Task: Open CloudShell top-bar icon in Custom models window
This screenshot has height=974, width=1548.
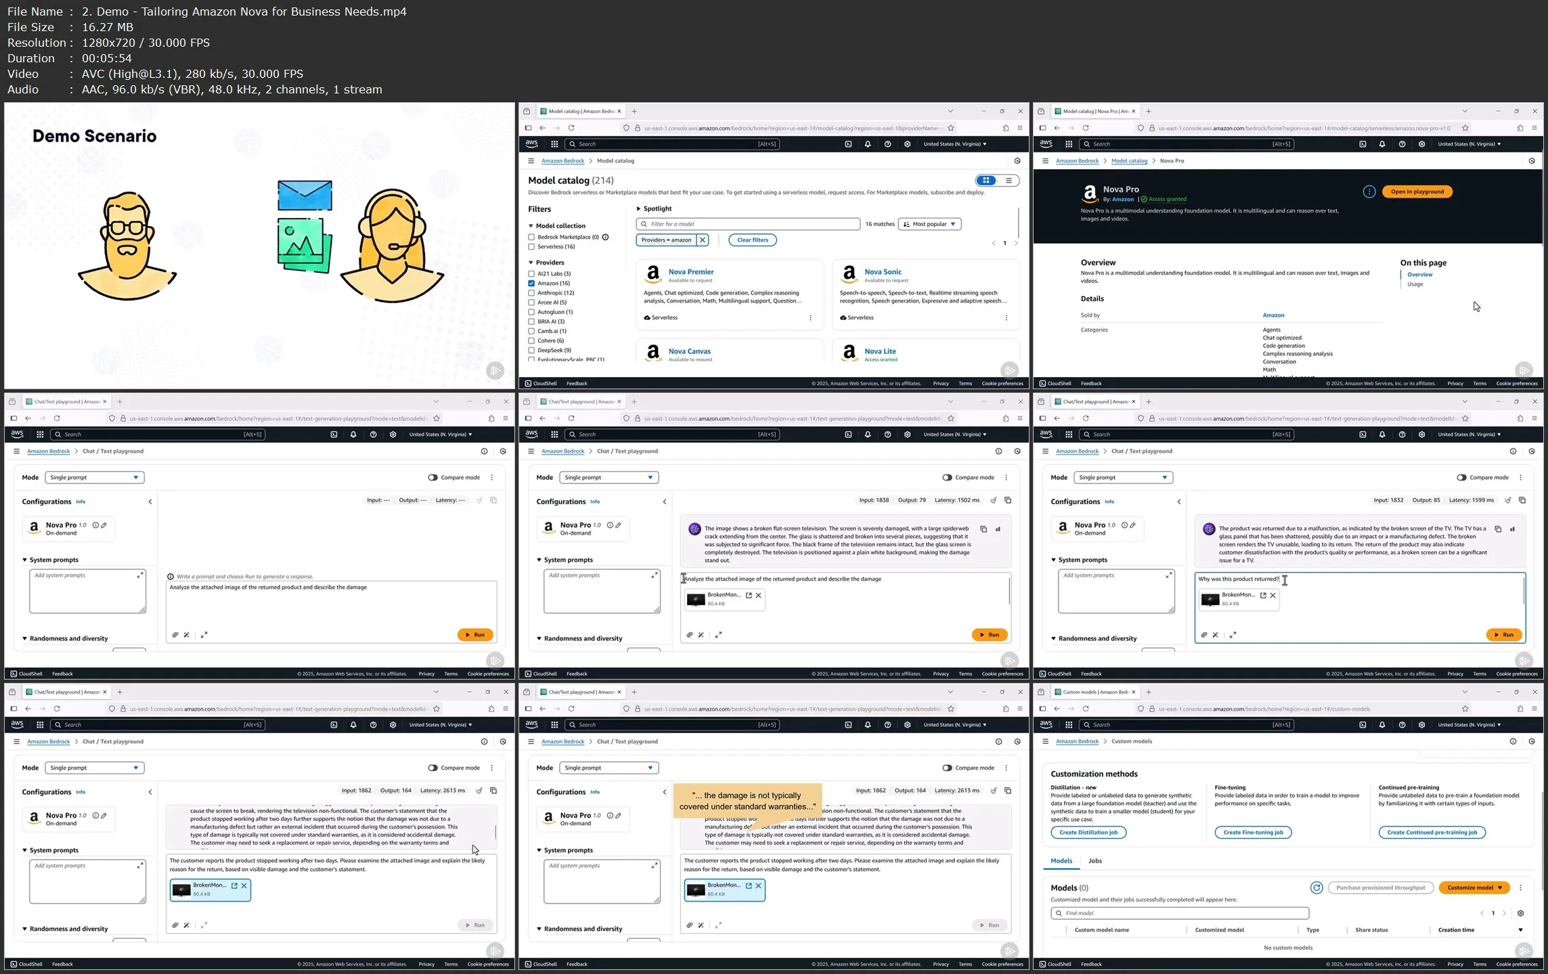Action: (1363, 725)
